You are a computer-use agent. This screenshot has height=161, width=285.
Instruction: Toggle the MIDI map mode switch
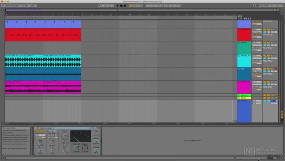pyautogui.click(x=266, y=6)
